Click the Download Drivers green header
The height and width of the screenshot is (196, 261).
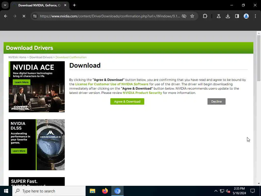128,48
